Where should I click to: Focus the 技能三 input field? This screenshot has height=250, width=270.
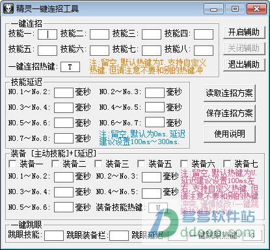pos(152,34)
